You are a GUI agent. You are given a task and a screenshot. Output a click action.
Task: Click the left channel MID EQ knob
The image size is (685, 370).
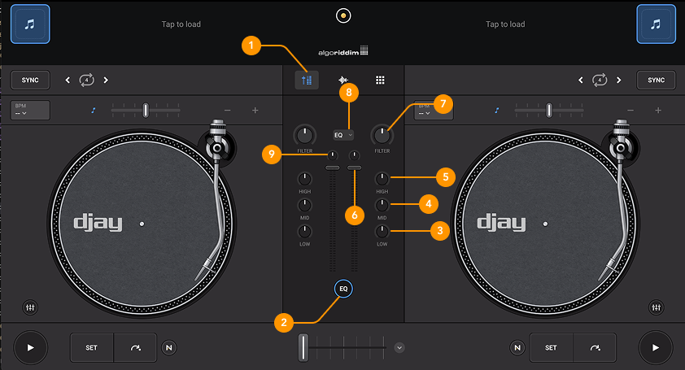point(304,205)
